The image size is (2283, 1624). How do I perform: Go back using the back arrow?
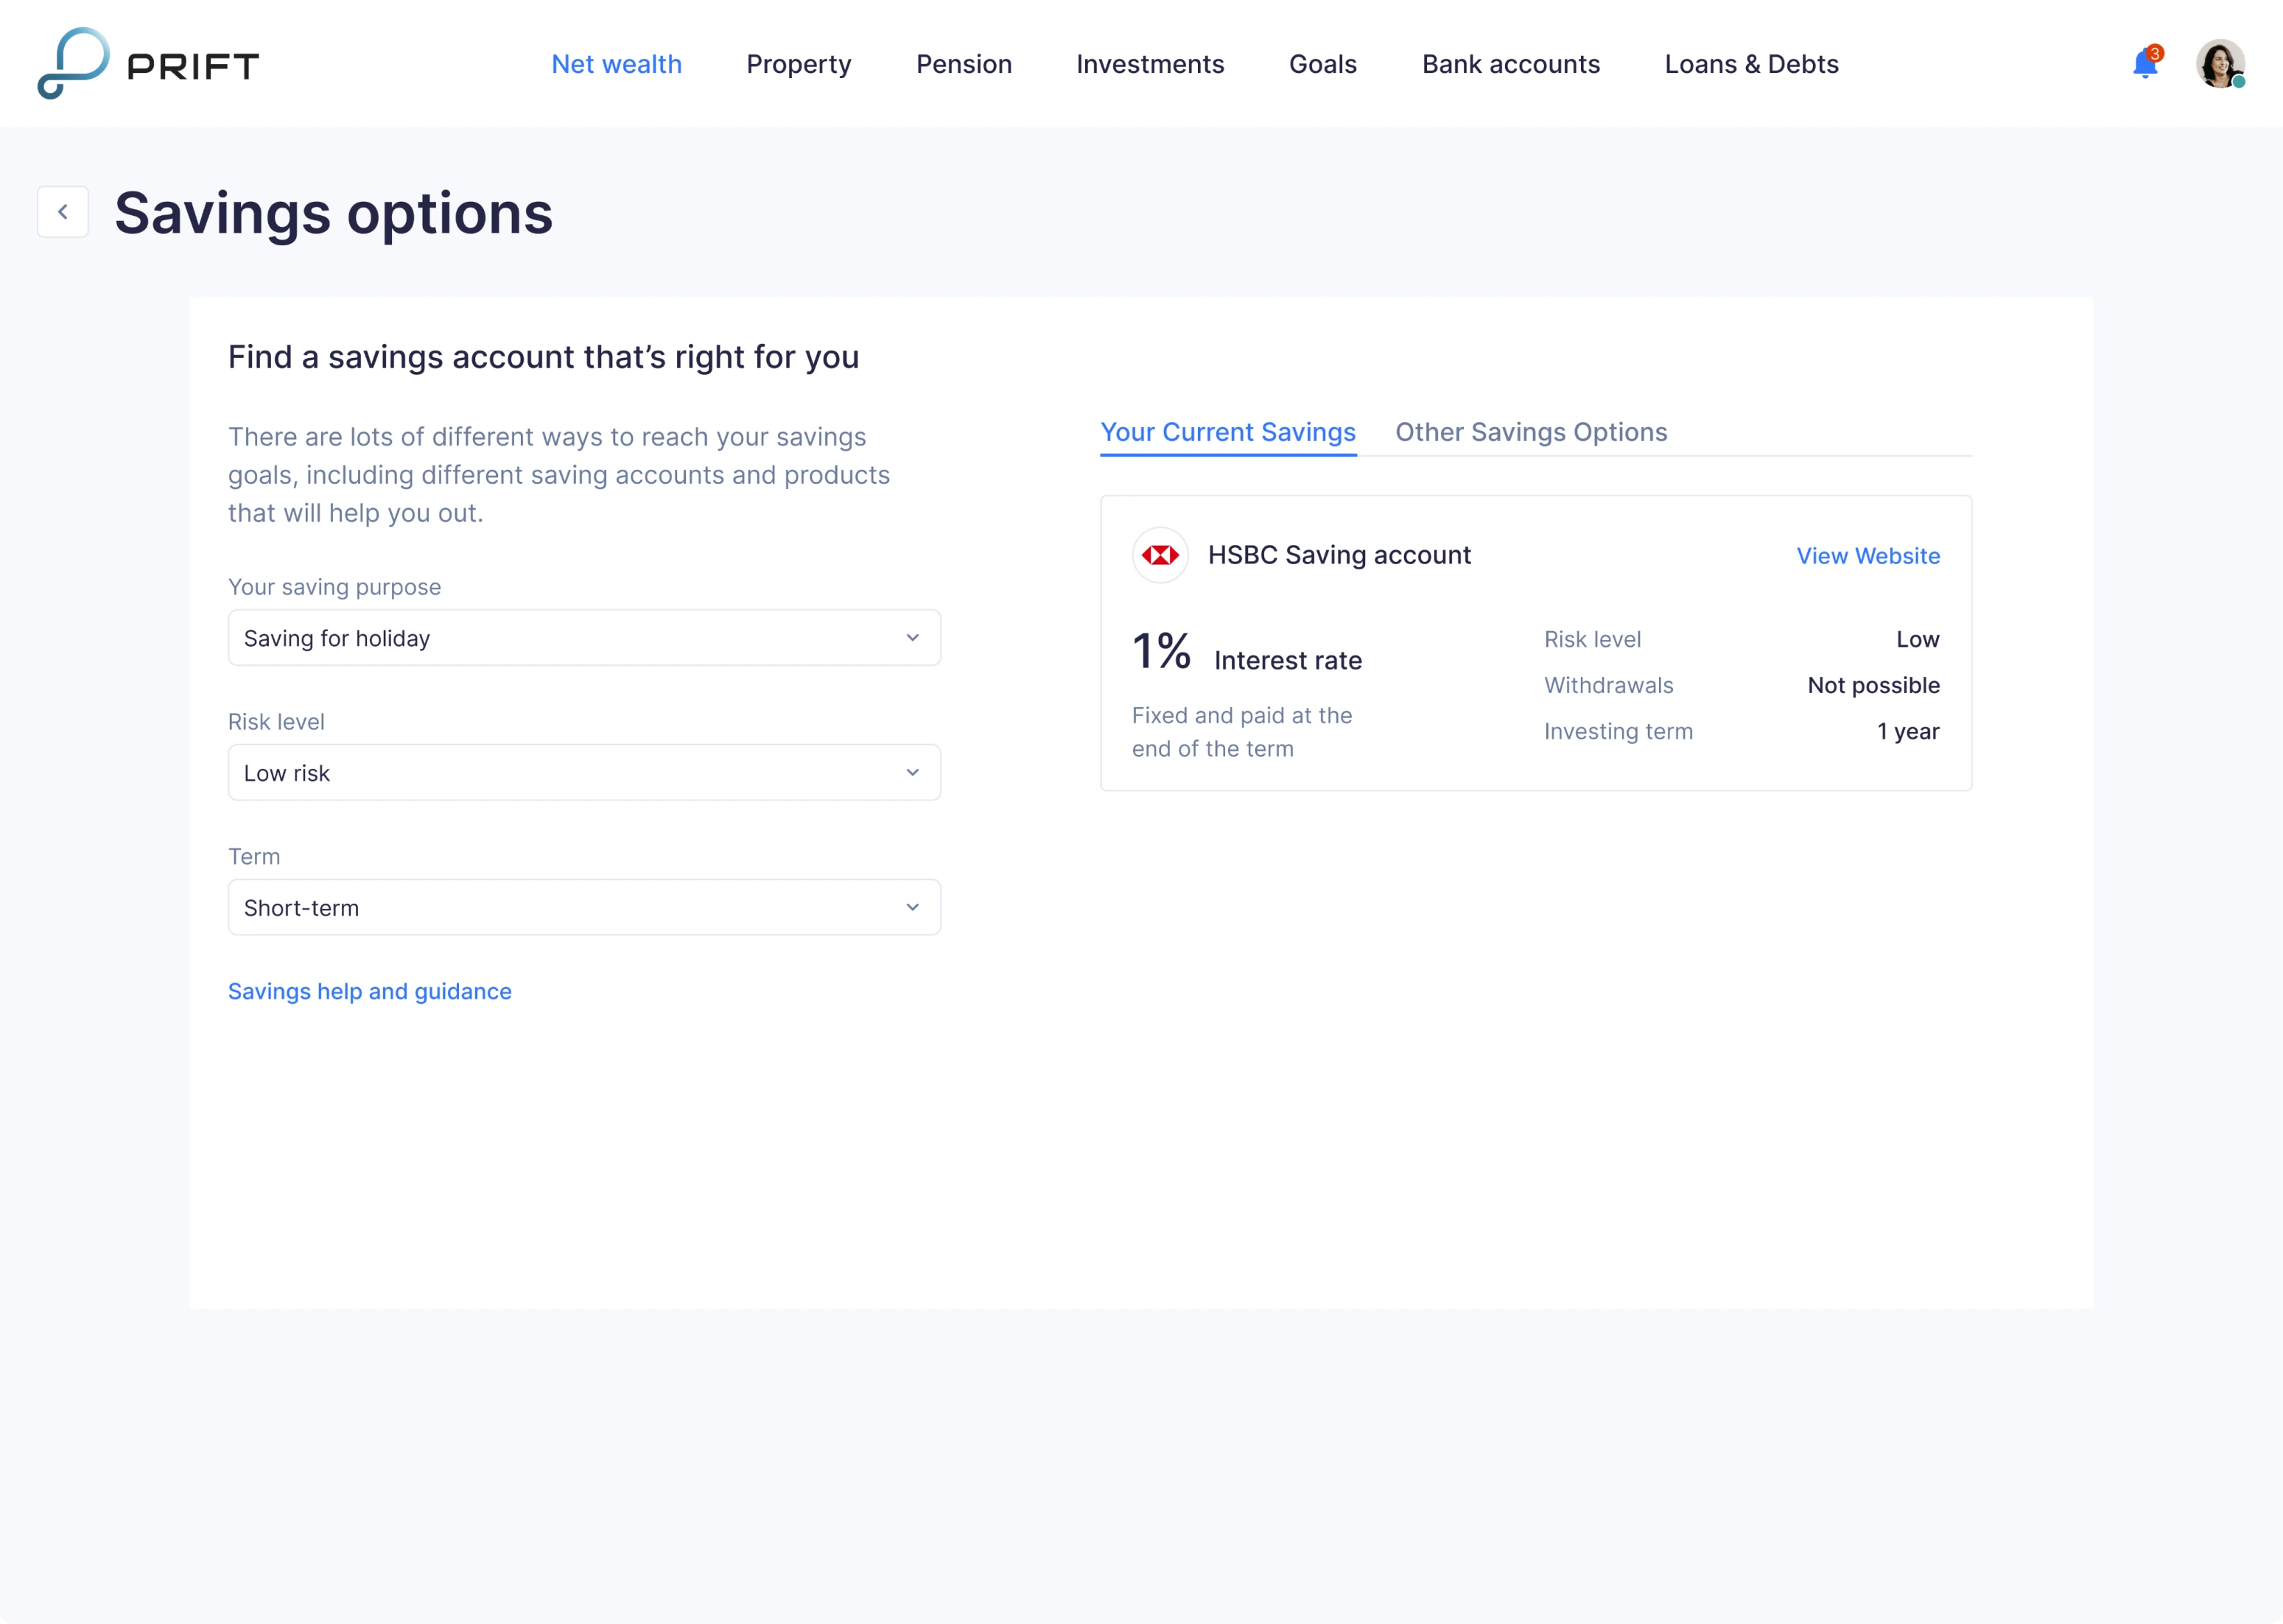click(x=63, y=211)
